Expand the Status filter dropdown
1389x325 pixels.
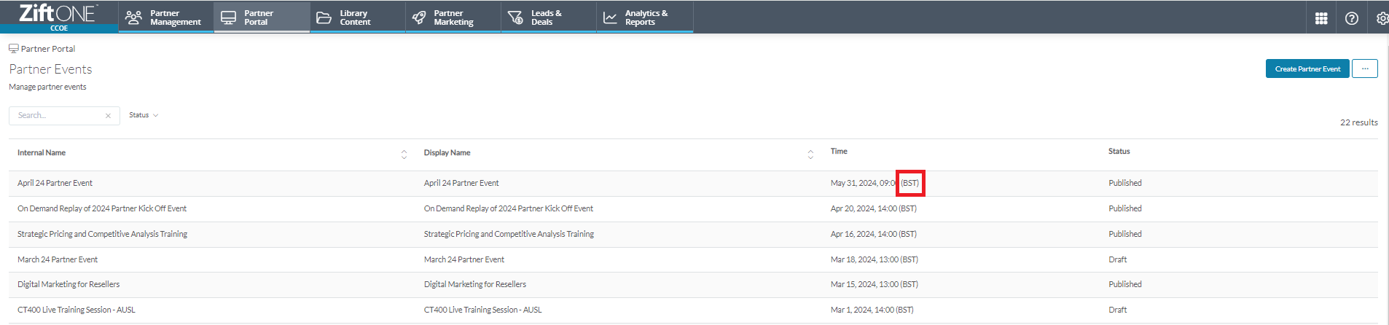click(x=144, y=115)
